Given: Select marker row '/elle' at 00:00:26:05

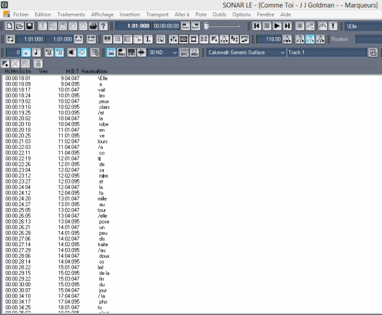Looking at the screenshot, I should 57,216.
